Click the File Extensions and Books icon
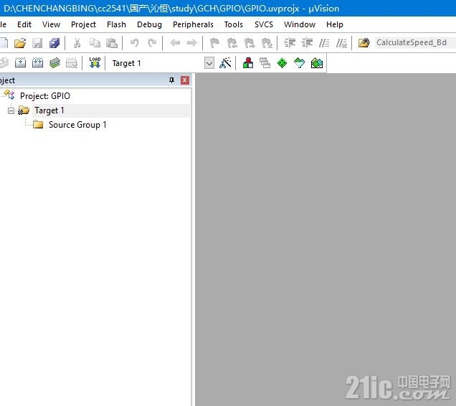 pyautogui.click(x=248, y=63)
